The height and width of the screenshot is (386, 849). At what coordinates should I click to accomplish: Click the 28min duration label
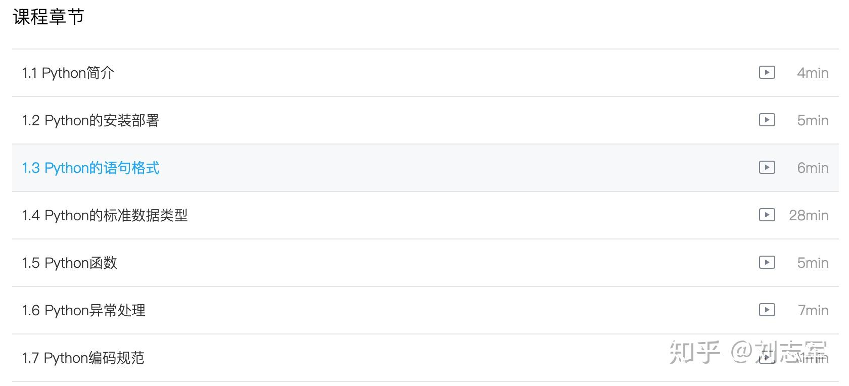pyautogui.click(x=809, y=216)
